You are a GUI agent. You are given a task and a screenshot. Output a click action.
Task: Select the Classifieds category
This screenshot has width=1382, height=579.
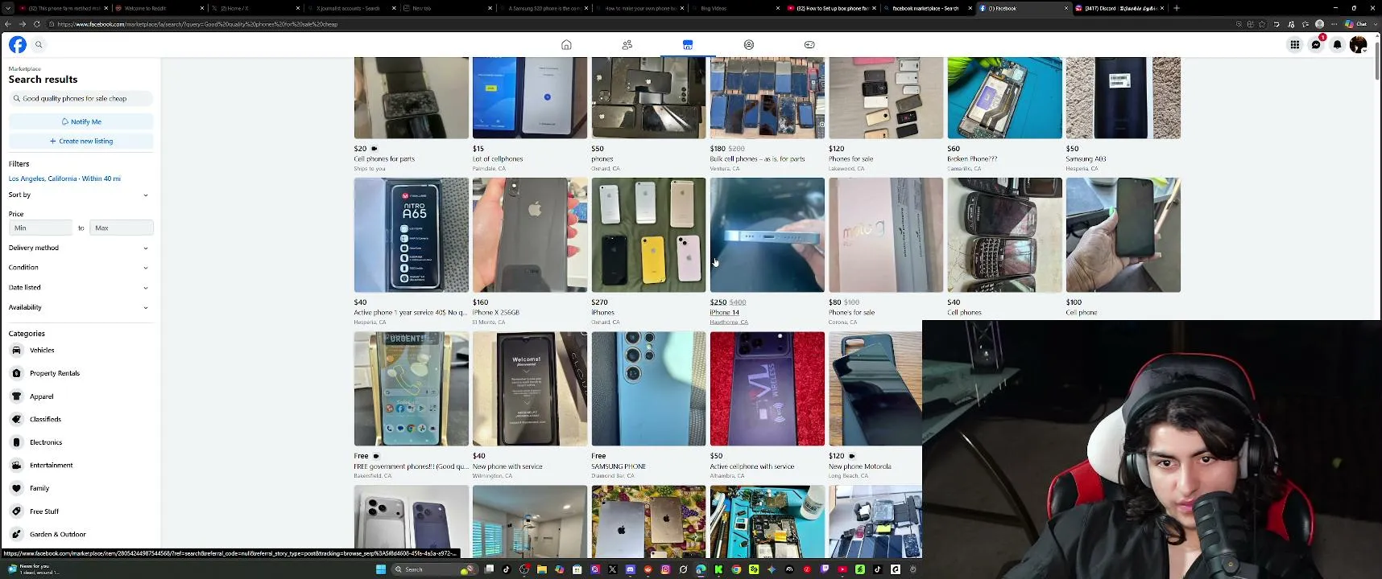(x=81, y=419)
